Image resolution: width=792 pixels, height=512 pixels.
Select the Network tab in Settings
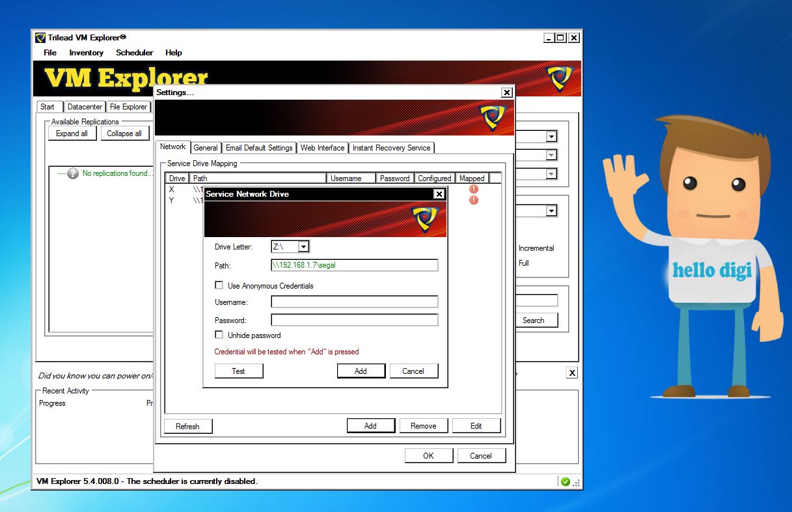(x=173, y=147)
